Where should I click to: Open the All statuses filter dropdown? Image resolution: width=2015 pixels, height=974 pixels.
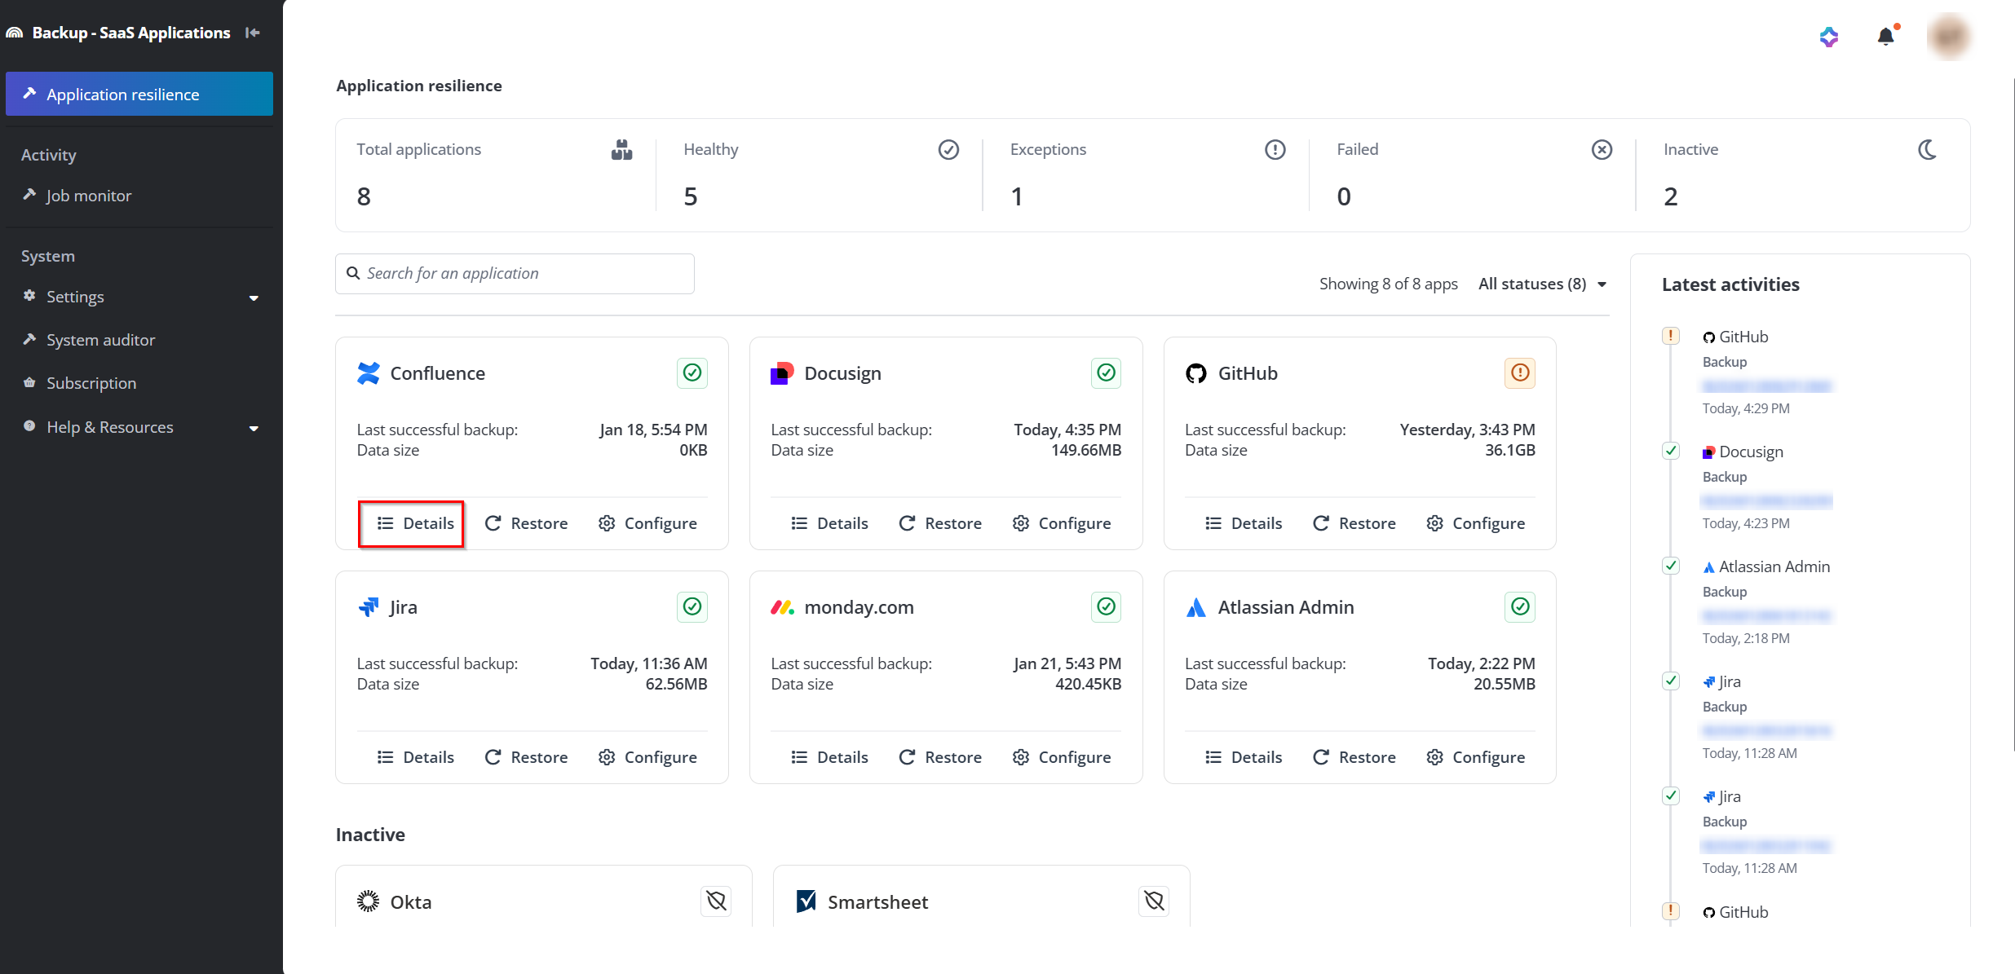(x=1543, y=284)
